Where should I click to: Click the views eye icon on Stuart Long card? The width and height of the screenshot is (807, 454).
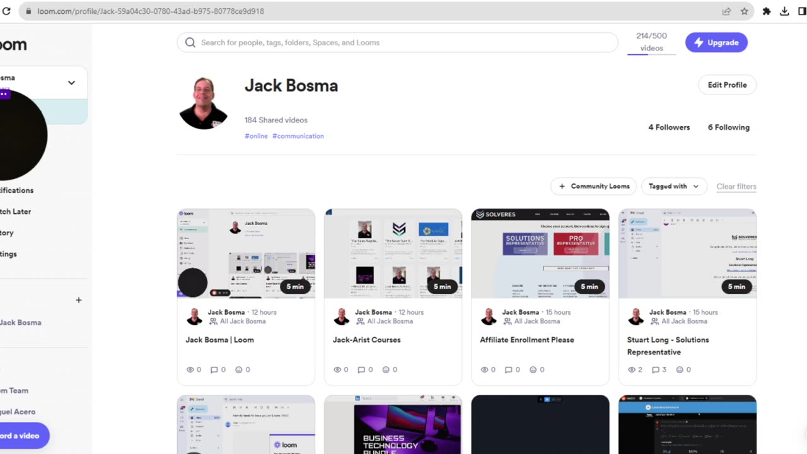[x=632, y=370]
